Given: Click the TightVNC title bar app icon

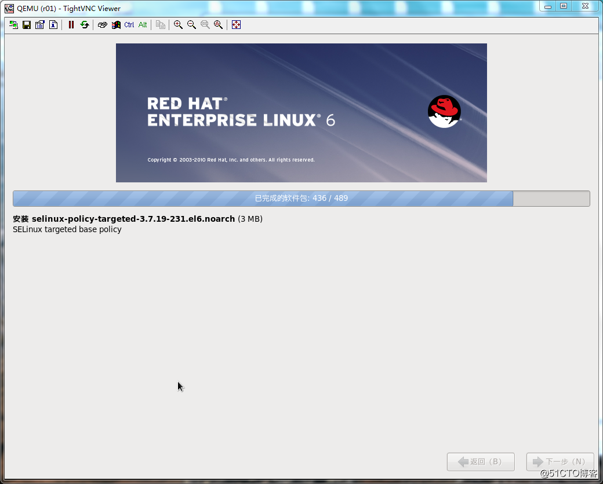Looking at the screenshot, I should point(9,9).
